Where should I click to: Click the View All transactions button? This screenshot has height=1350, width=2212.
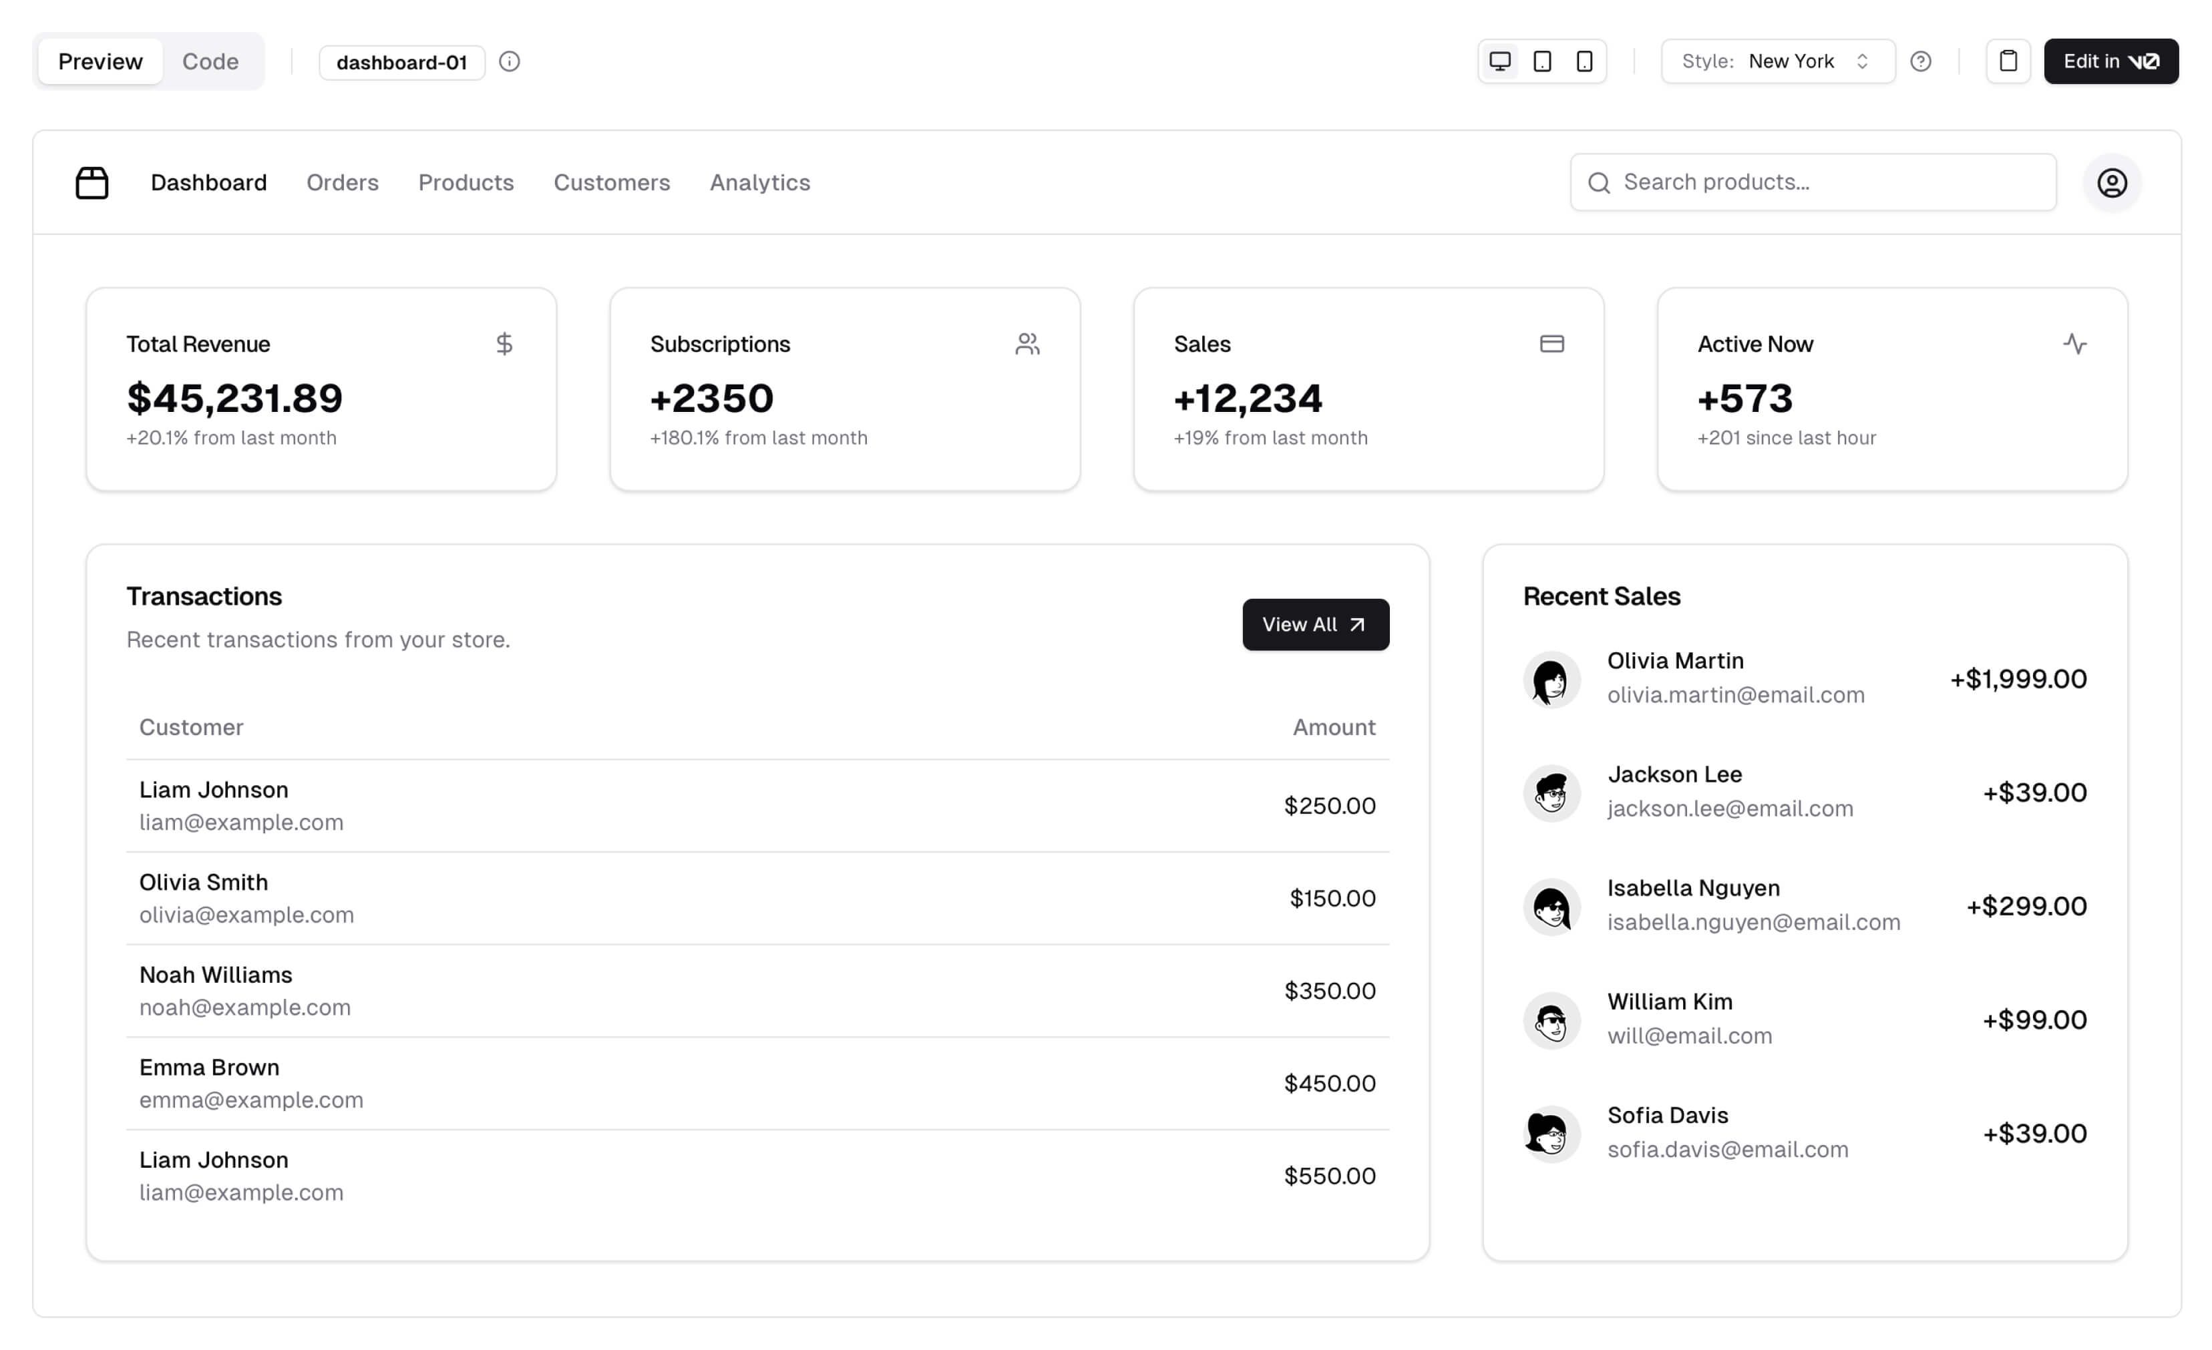point(1315,624)
